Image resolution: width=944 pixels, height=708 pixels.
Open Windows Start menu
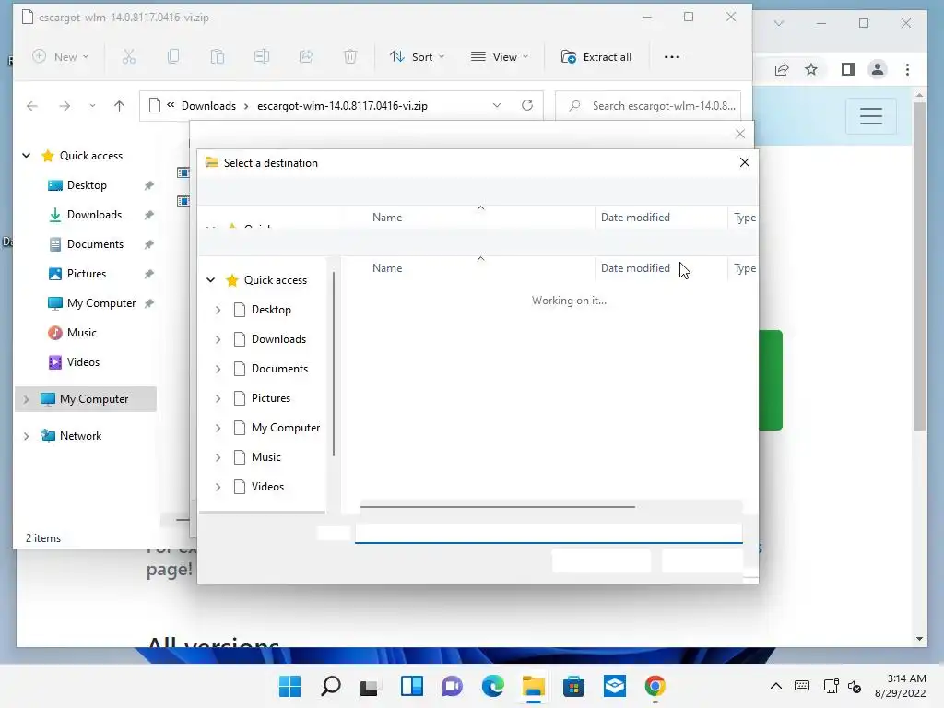click(289, 686)
